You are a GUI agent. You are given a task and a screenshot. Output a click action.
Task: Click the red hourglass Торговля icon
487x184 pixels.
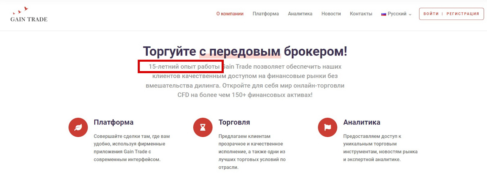pyautogui.click(x=203, y=127)
